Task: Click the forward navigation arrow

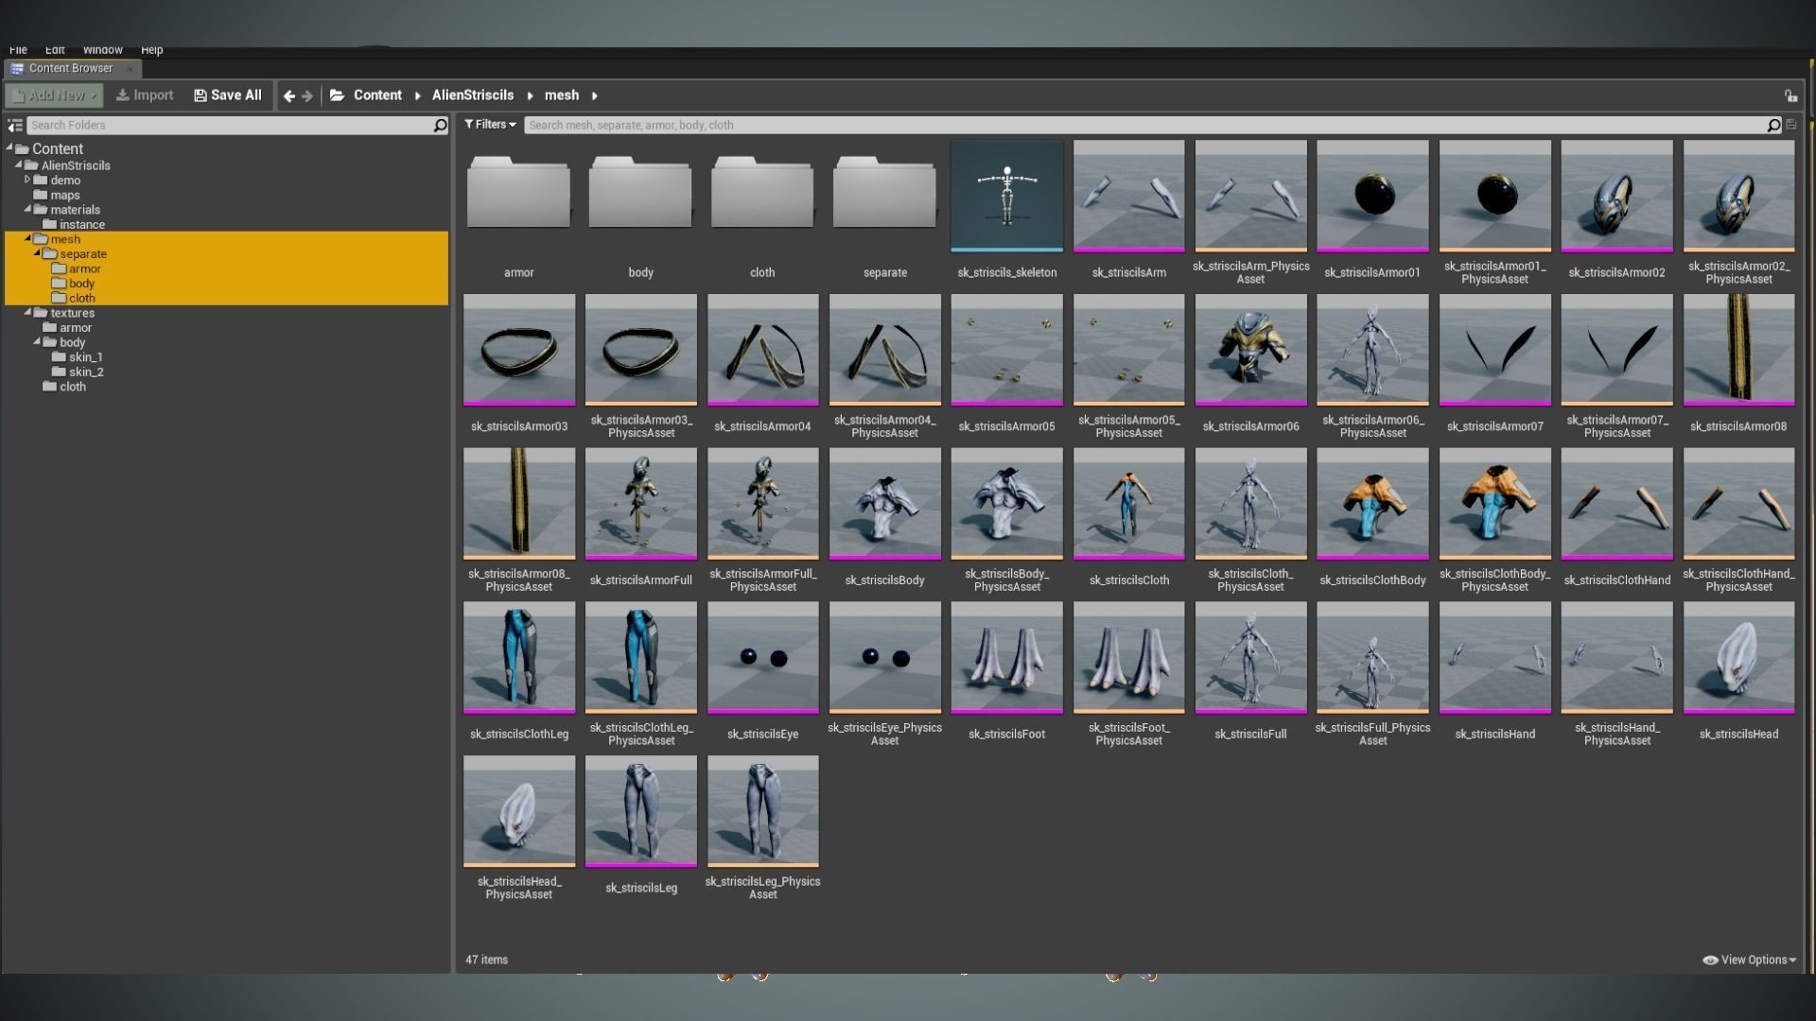Action: (307, 95)
